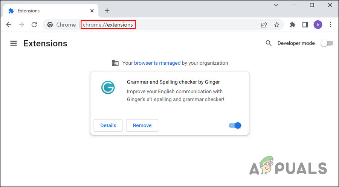Disable the Ginger extension toggle
This screenshot has height=187, width=339.
coord(235,125)
